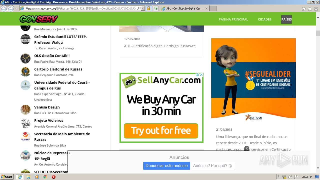Select the ABL - Certificação digital tab
The image size is (320, 180).
[x=184, y=8]
